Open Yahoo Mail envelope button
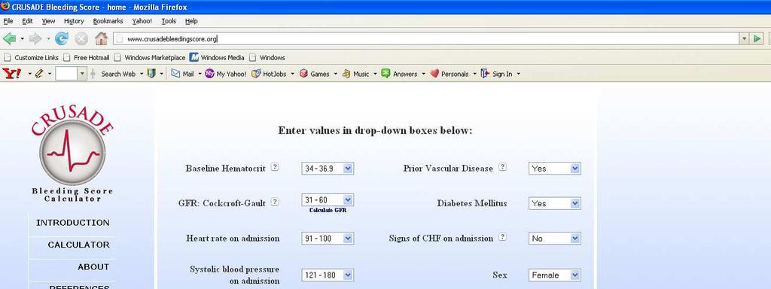The image size is (771, 289). 182,74
